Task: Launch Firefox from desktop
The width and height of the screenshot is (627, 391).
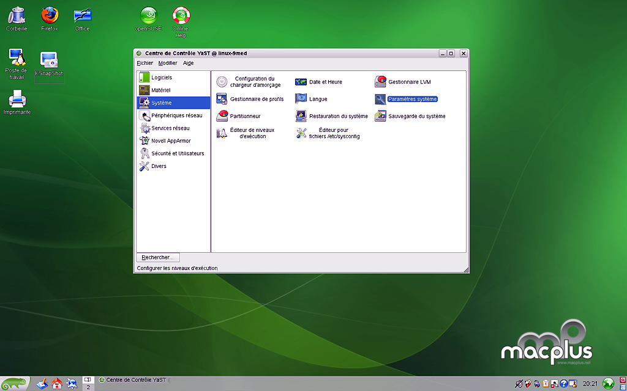Action: click(x=50, y=19)
